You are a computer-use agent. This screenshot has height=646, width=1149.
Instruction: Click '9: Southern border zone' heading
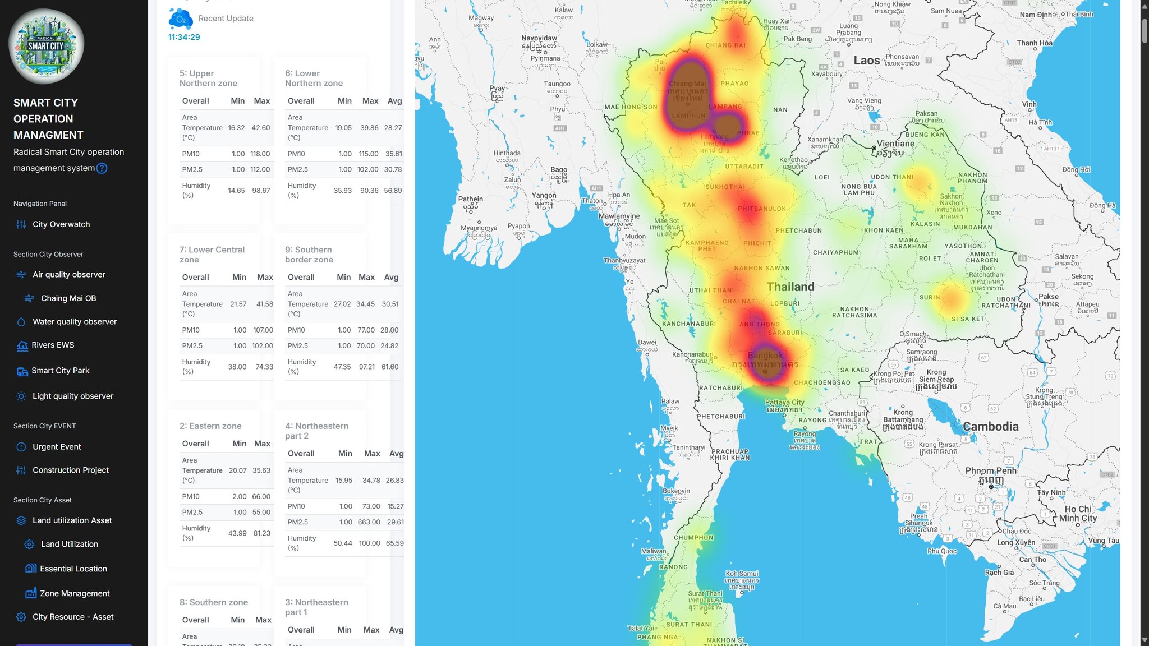[x=309, y=255]
